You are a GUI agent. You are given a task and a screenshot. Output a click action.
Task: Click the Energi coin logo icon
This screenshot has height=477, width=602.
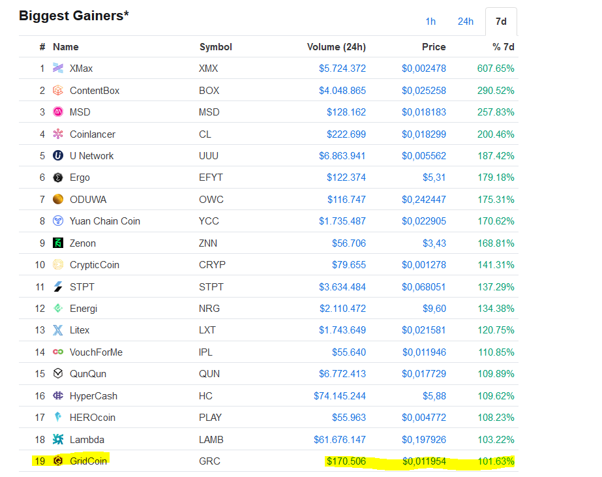[x=58, y=308]
